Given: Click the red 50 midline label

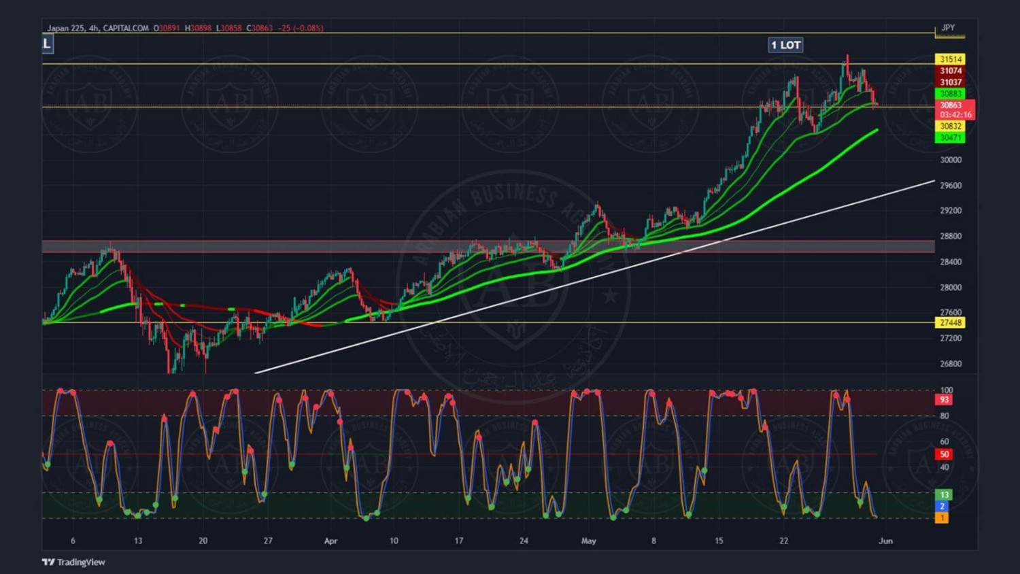Looking at the screenshot, I should pyautogui.click(x=944, y=454).
